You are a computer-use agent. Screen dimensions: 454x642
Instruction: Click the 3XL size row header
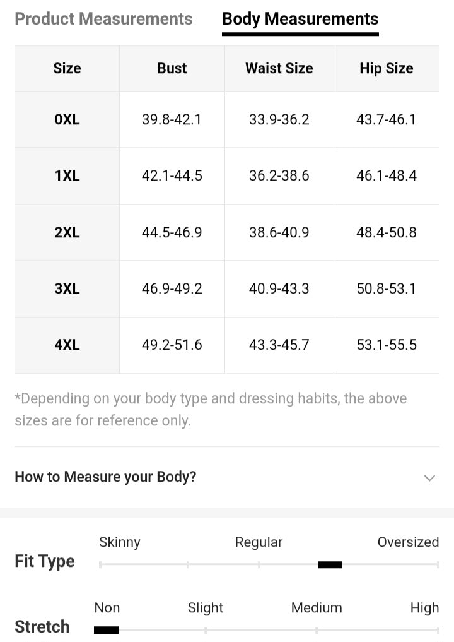67,288
